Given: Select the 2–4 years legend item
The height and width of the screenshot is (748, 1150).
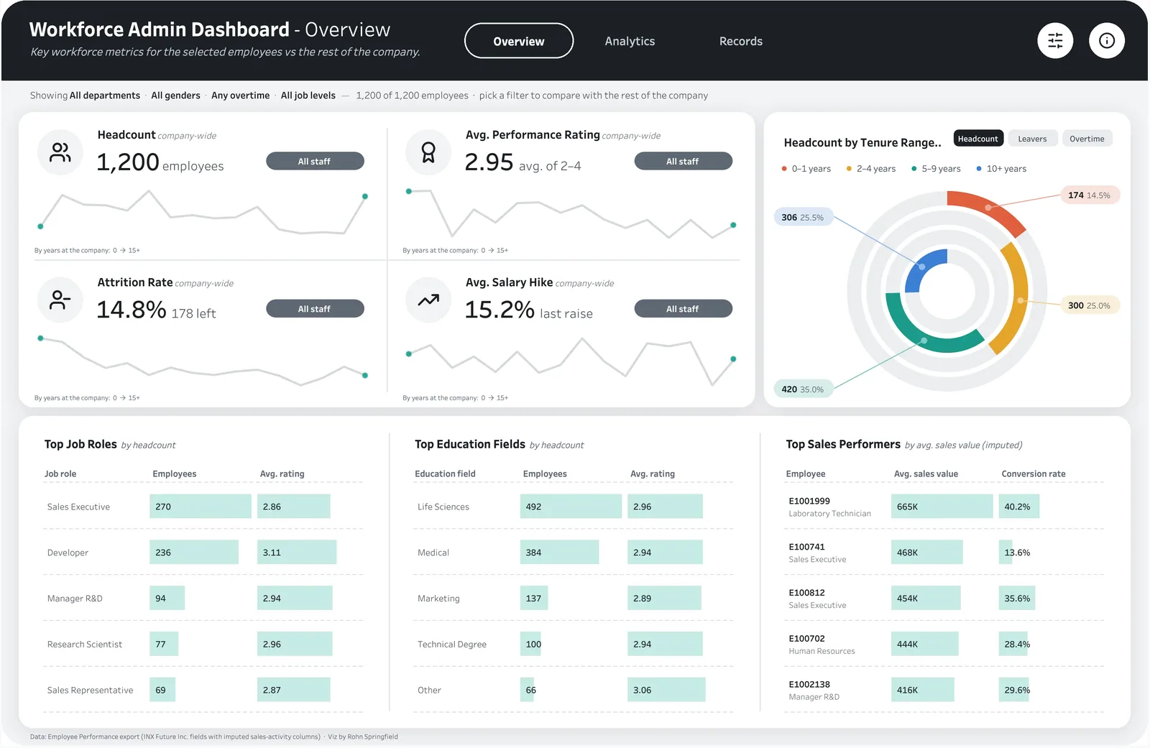Looking at the screenshot, I should tap(871, 169).
